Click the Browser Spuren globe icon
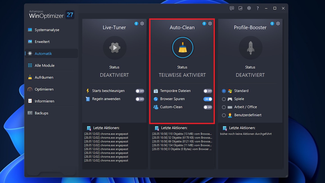 coord(156,99)
